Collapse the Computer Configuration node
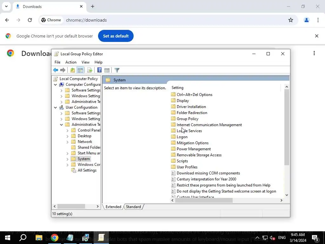This screenshot has width=325, height=244. tap(55, 85)
